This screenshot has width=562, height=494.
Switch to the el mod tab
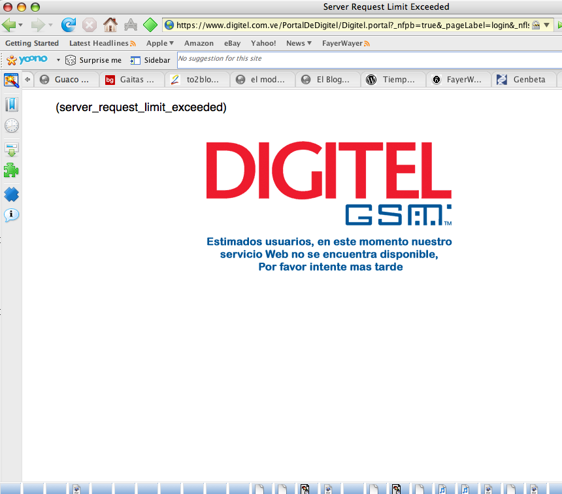pyautogui.click(x=262, y=80)
